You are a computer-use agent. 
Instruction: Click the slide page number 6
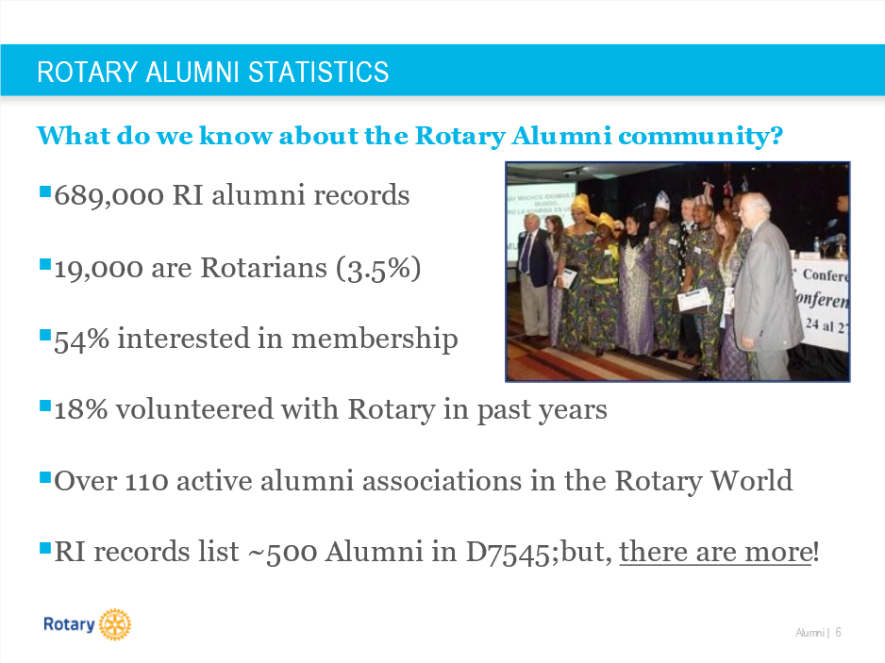[837, 633]
